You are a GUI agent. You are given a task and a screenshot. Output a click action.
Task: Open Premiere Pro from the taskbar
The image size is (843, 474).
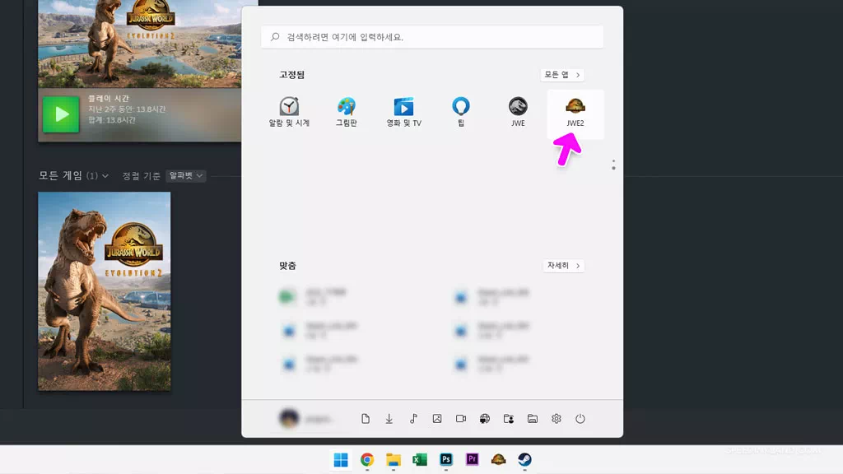click(472, 460)
